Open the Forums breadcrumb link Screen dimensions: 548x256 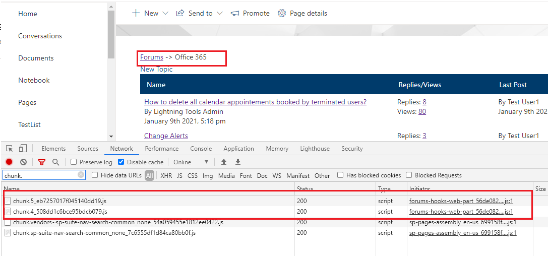tap(152, 57)
